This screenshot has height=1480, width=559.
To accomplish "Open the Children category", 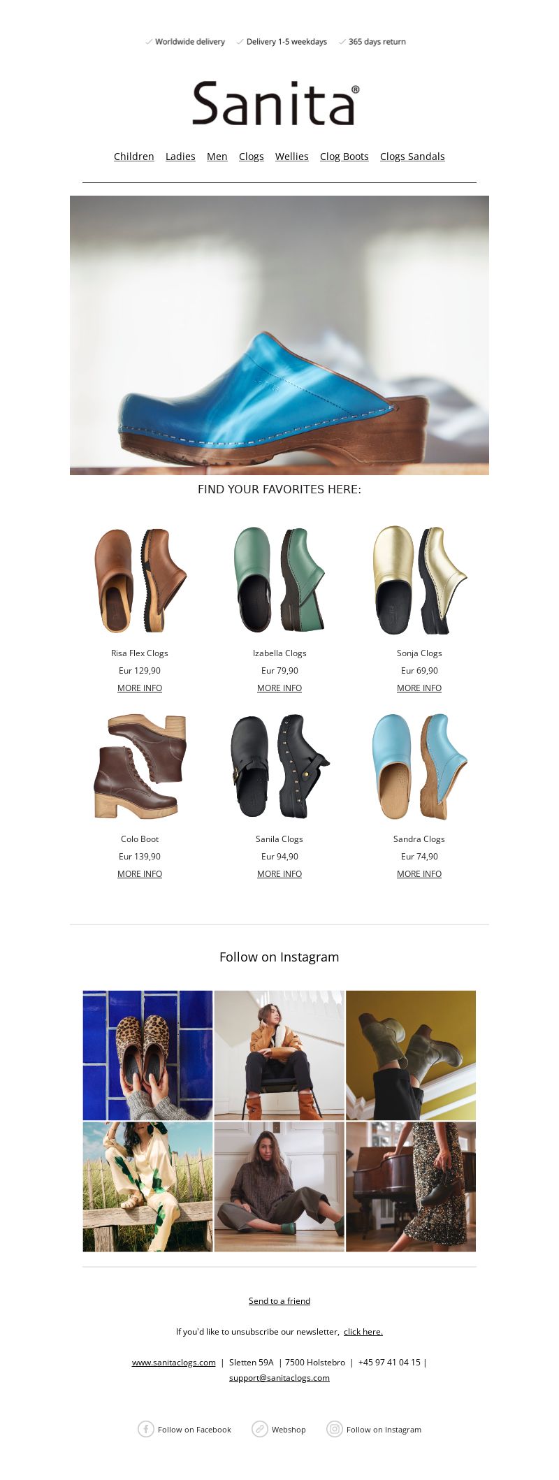I will tap(134, 157).
